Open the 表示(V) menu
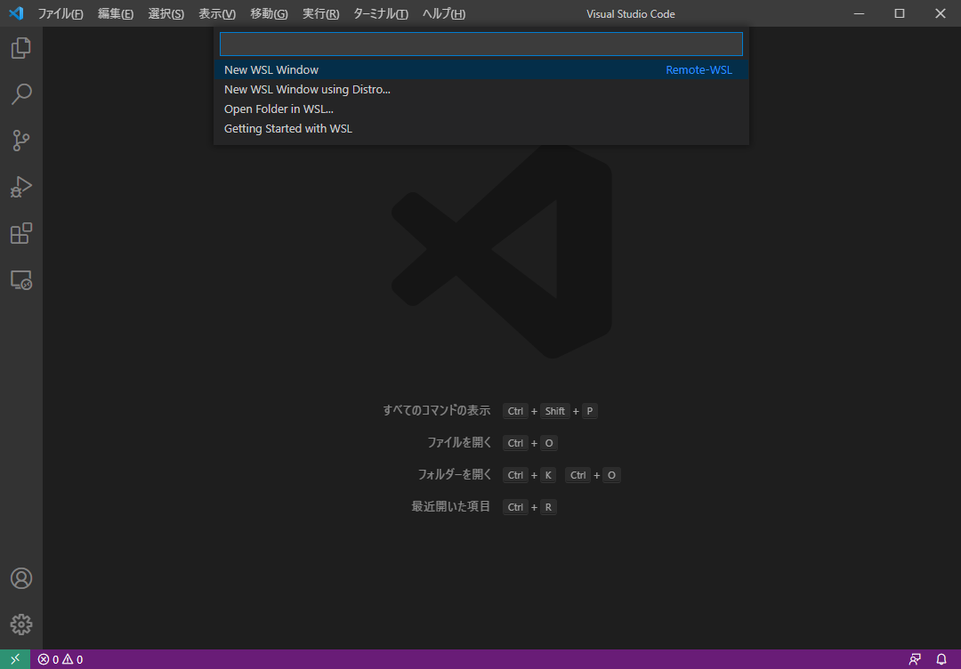The image size is (961, 669). click(x=217, y=13)
